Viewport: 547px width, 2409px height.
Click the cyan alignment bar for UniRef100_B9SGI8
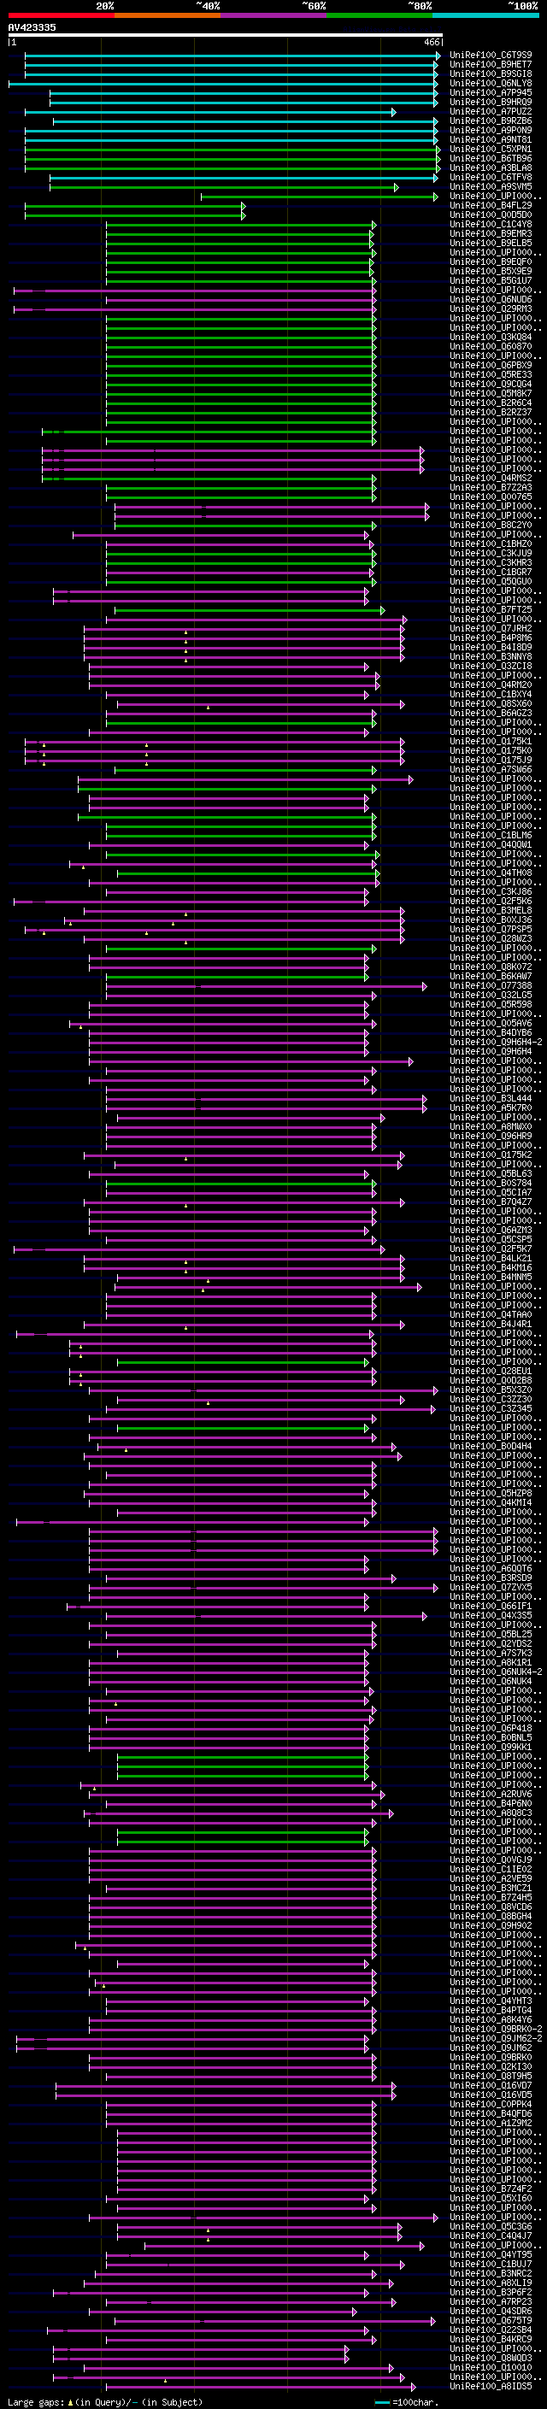tap(232, 73)
